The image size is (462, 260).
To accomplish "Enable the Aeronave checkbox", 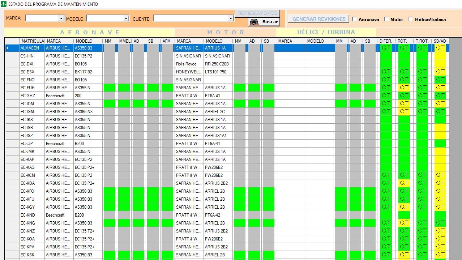I will pos(354,19).
